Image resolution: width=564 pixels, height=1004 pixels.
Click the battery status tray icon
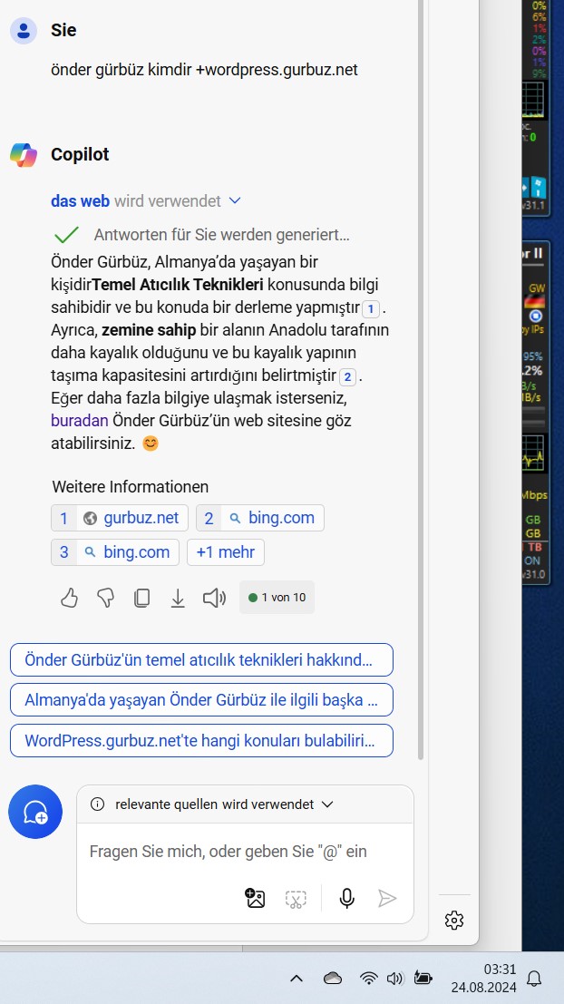coord(423,978)
